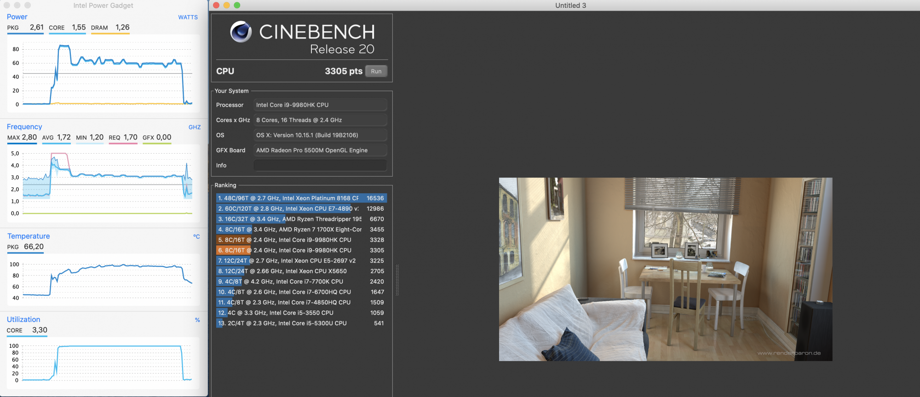920x397 pixels.
Task: Select ranking row 13 Core i5-5300U
Action: pos(301,323)
